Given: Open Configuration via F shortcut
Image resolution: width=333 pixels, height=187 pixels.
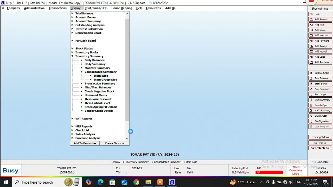Looking at the screenshot, I should (320, 121).
